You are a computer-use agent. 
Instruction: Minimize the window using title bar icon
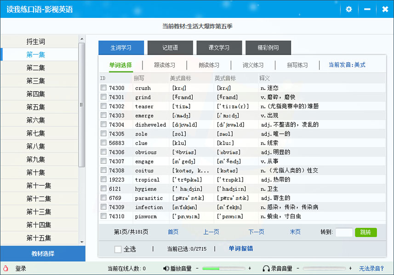click(367, 9)
